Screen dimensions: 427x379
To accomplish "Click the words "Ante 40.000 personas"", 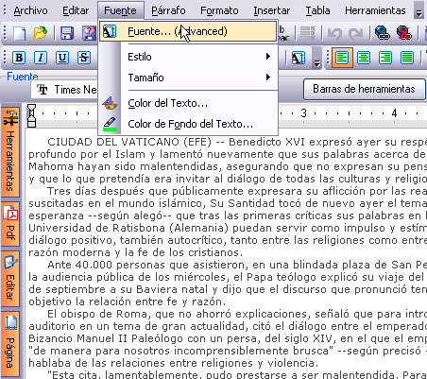I will [x=107, y=265].
